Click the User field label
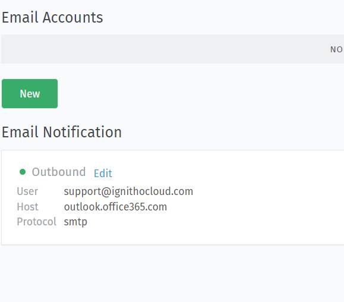Viewport: 344px width, 302px height. 27,191
